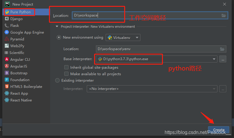Screen dimensions: 234x138
Task: Select the Pure Python project type icon
Action: [7, 12]
